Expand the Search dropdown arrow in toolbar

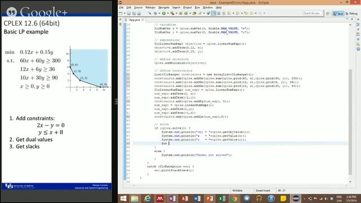pos(204,14)
